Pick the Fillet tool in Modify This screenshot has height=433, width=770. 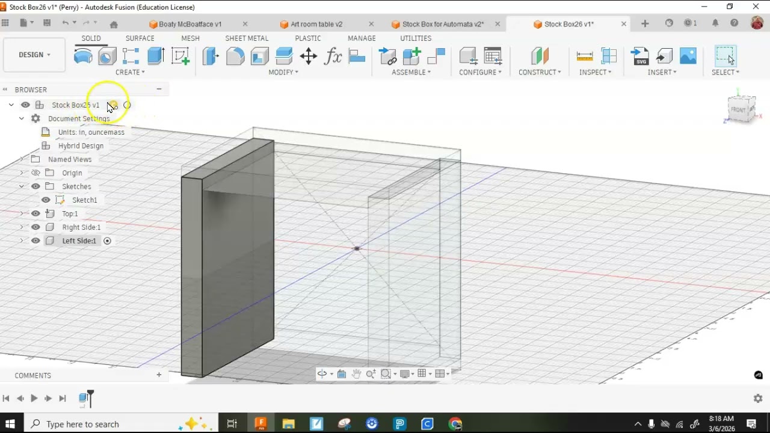(x=235, y=57)
